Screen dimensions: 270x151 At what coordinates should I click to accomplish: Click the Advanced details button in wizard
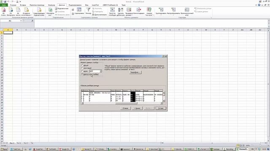[x=135, y=72]
